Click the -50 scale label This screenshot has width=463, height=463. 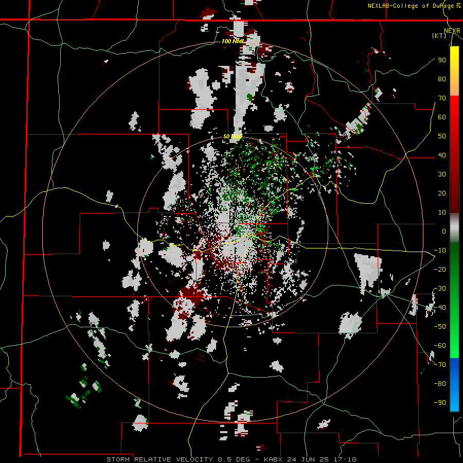(440, 327)
